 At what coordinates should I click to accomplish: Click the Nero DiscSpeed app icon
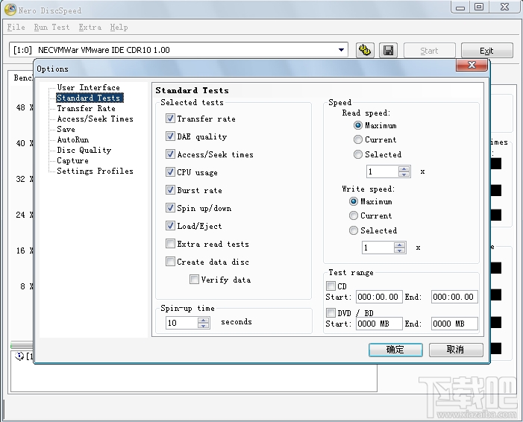(x=10, y=10)
